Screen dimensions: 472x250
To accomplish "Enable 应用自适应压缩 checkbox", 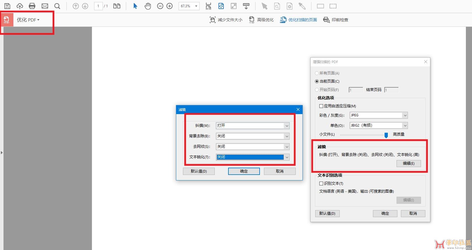I will 321,106.
